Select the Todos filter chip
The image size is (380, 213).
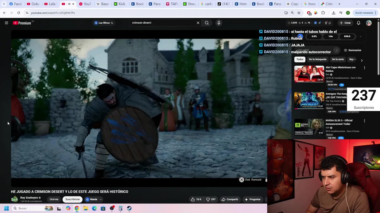[300, 59]
